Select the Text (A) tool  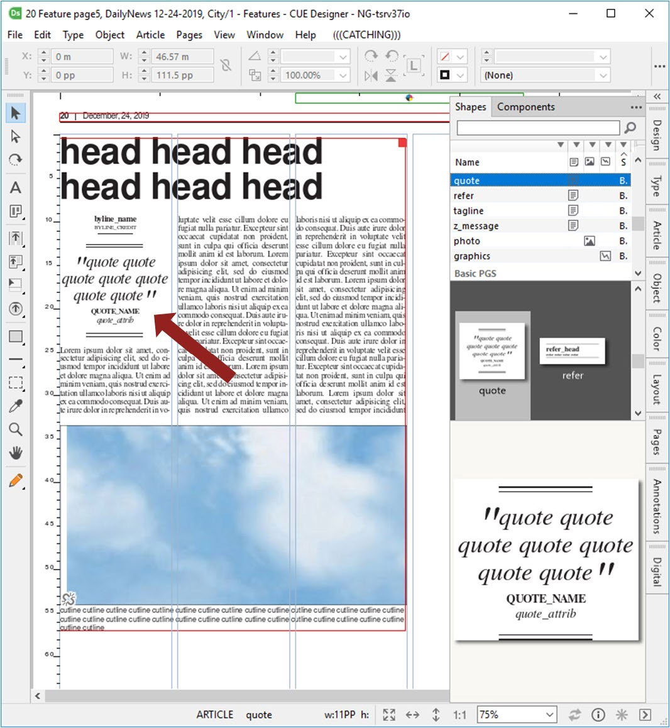coord(16,187)
